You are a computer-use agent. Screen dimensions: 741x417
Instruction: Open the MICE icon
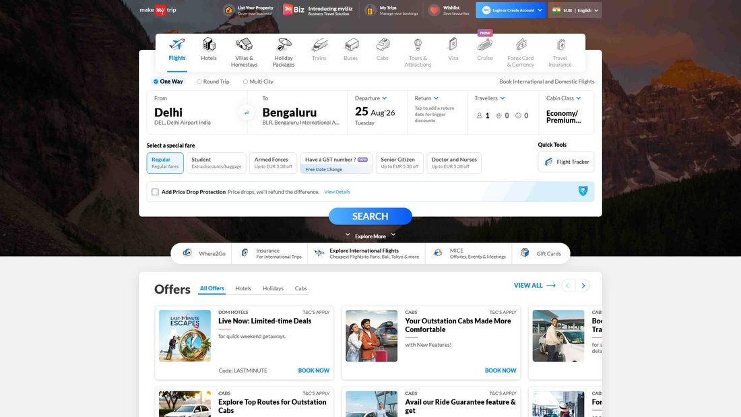(438, 253)
